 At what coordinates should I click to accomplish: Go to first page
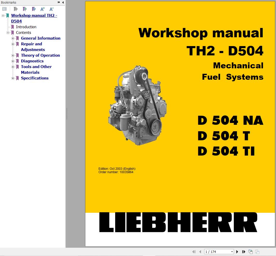[194, 252]
